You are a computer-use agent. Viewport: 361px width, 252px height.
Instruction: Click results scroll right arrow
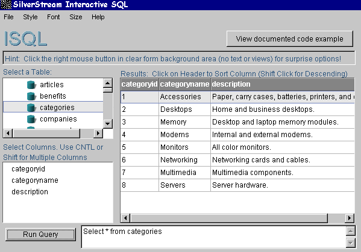tap(350, 218)
